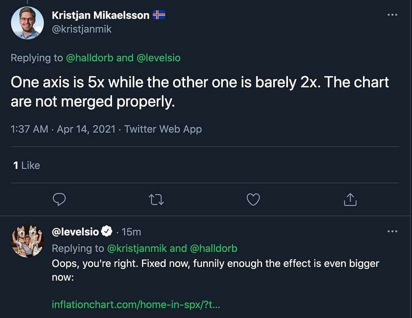Open Kristjan Mikaelsson display name

coord(101,15)
